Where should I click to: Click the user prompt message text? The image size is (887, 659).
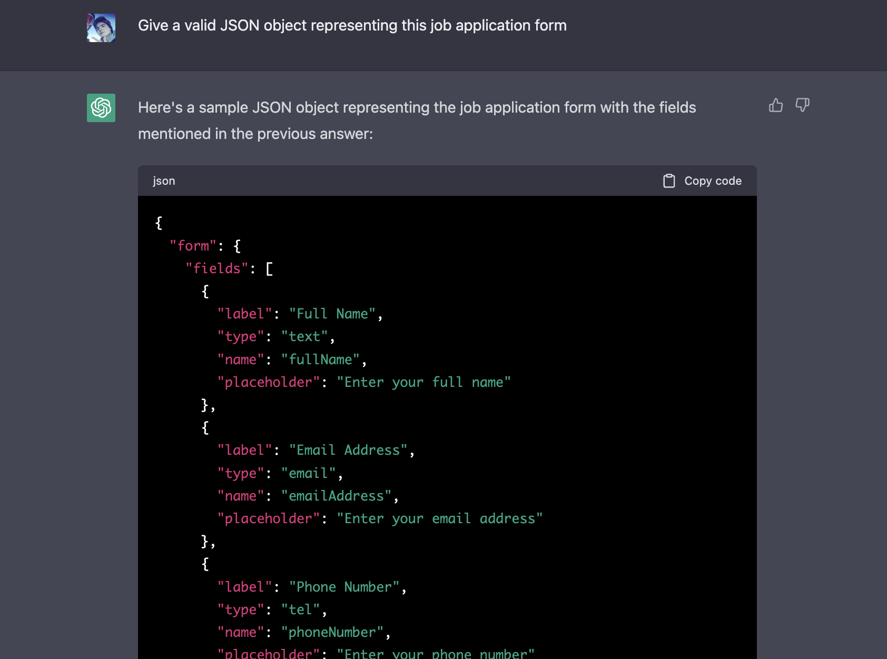pos(352,25)
